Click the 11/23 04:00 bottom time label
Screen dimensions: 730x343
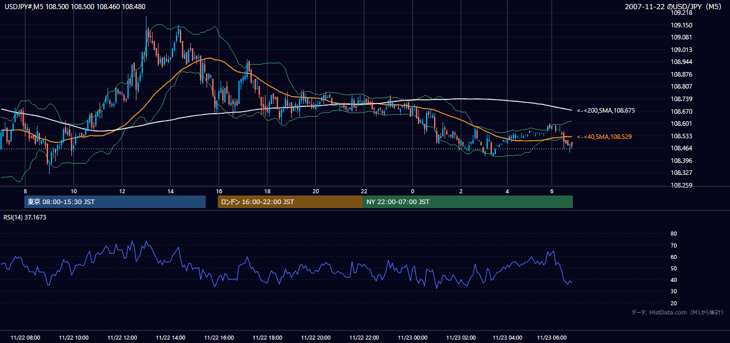click(507, 338)
